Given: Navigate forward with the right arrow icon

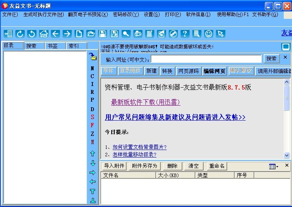Looking at the screenshot, I should point(67,34).
